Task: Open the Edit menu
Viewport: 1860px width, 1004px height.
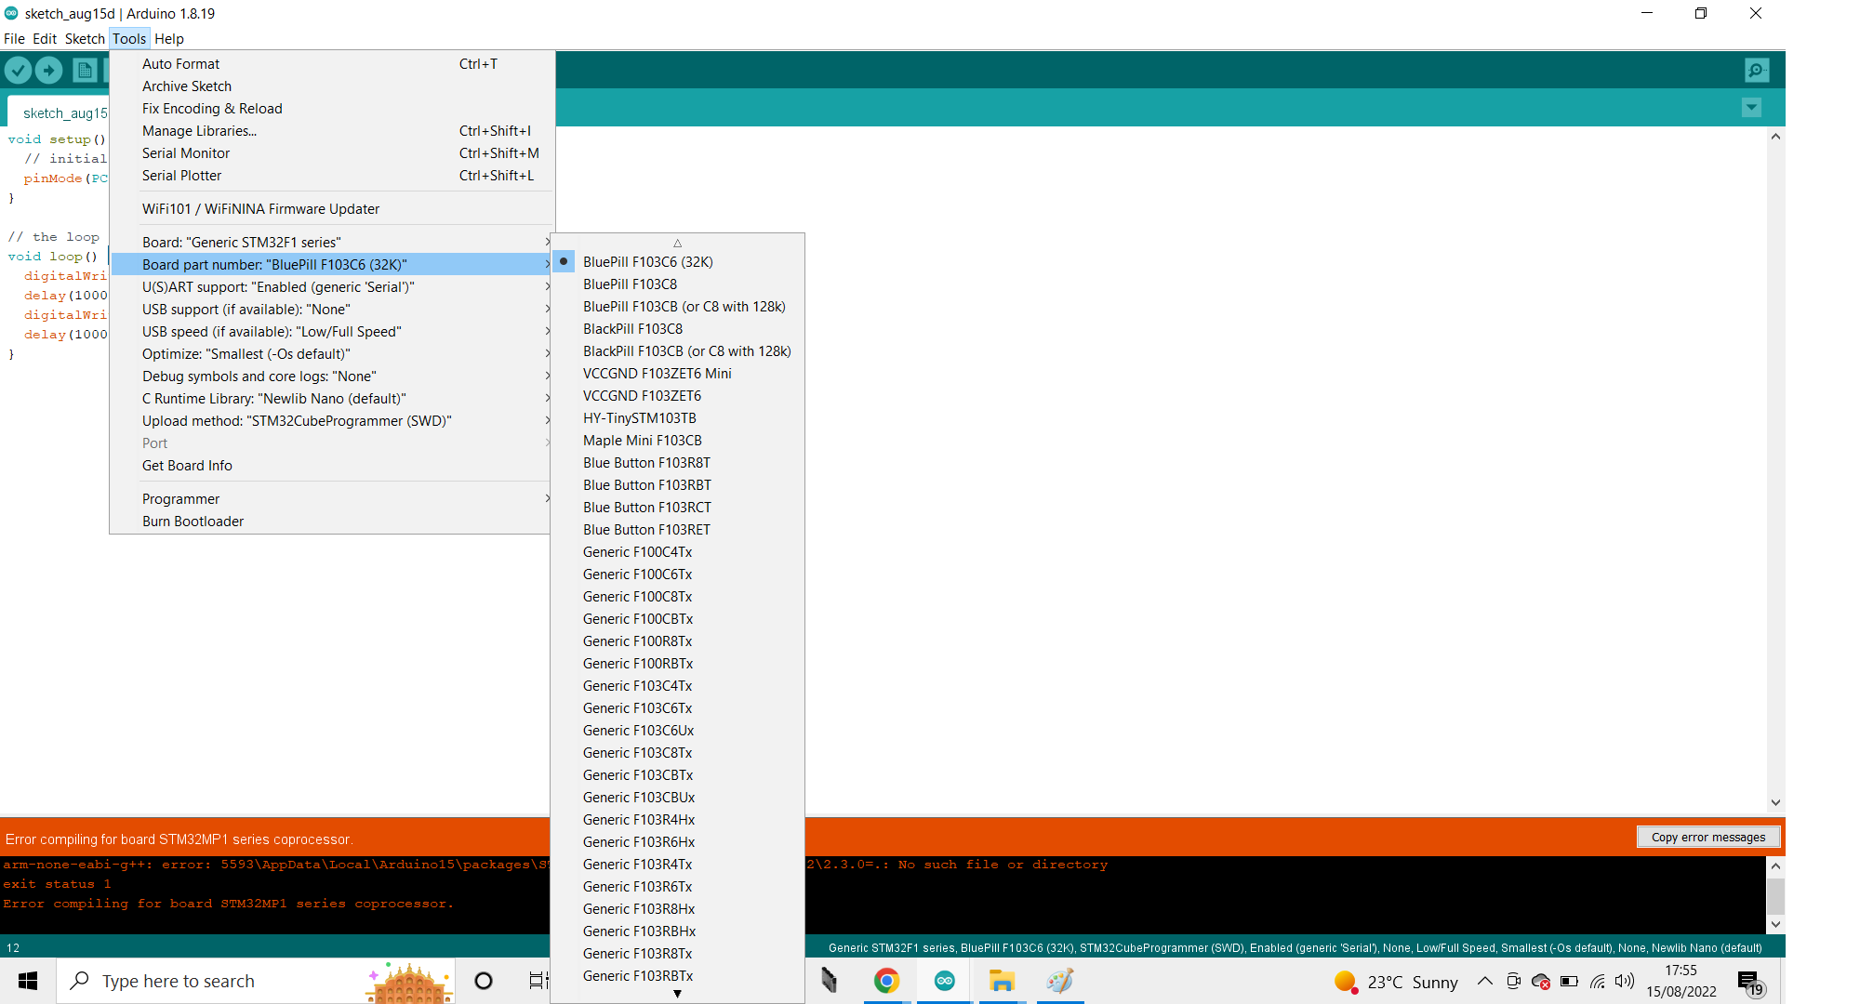Action: 45,39
